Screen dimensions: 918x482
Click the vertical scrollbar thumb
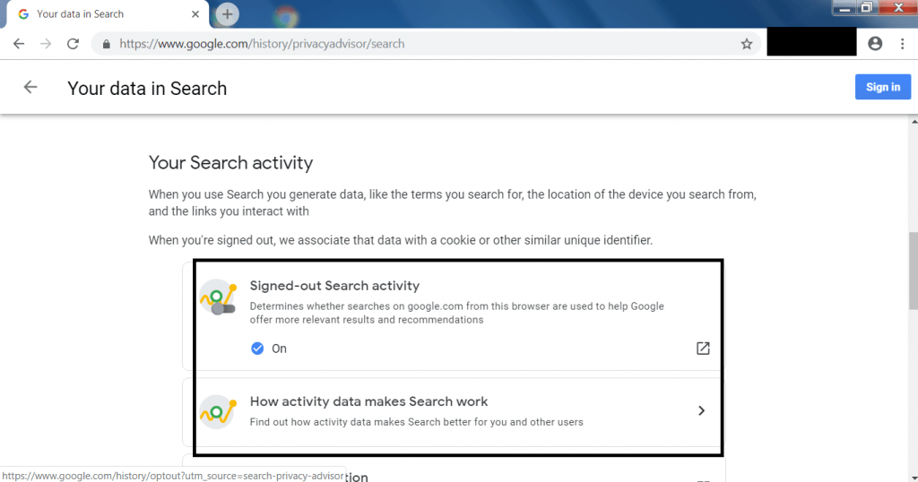tap(913, 271)
